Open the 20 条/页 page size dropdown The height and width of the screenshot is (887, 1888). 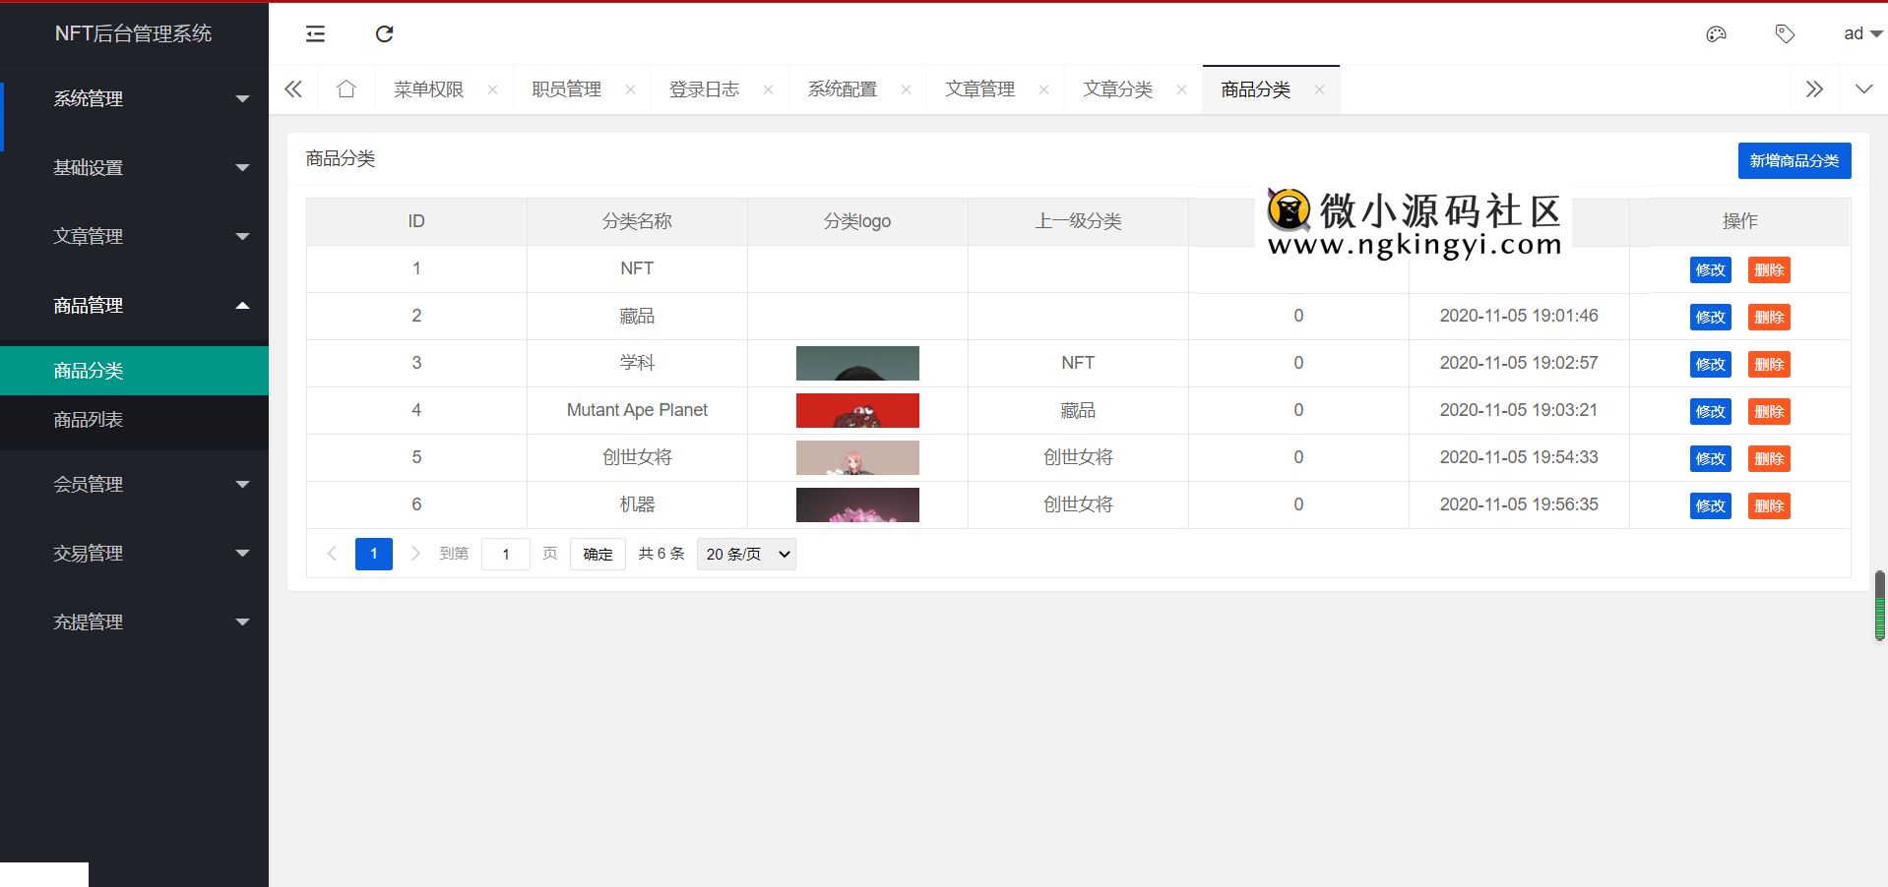[x=746, y=555]
